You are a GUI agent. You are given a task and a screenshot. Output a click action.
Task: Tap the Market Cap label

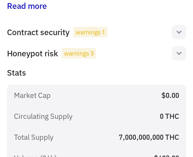(32, 95)
